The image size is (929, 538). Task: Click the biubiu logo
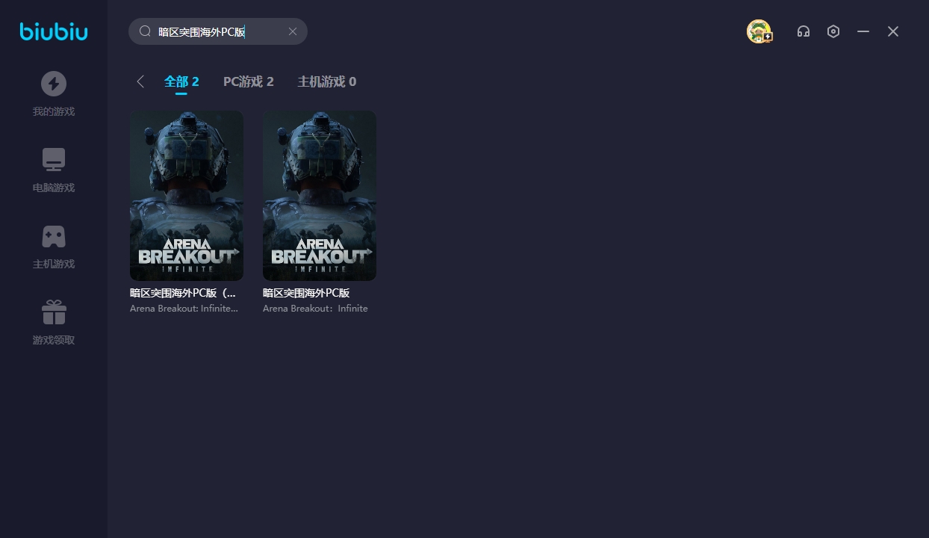pyautogui.click(x=54, y=31)
